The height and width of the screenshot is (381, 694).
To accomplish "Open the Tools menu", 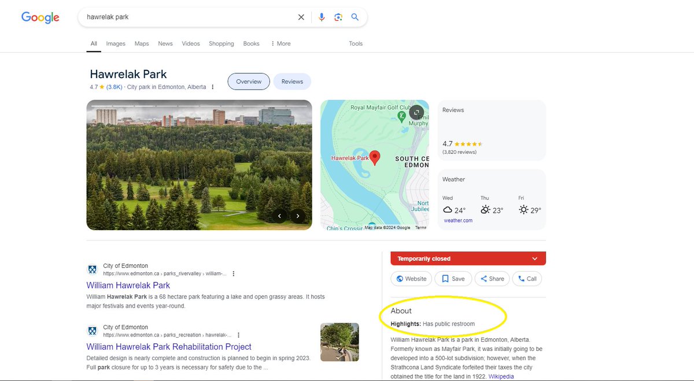I will coord(356,43).
